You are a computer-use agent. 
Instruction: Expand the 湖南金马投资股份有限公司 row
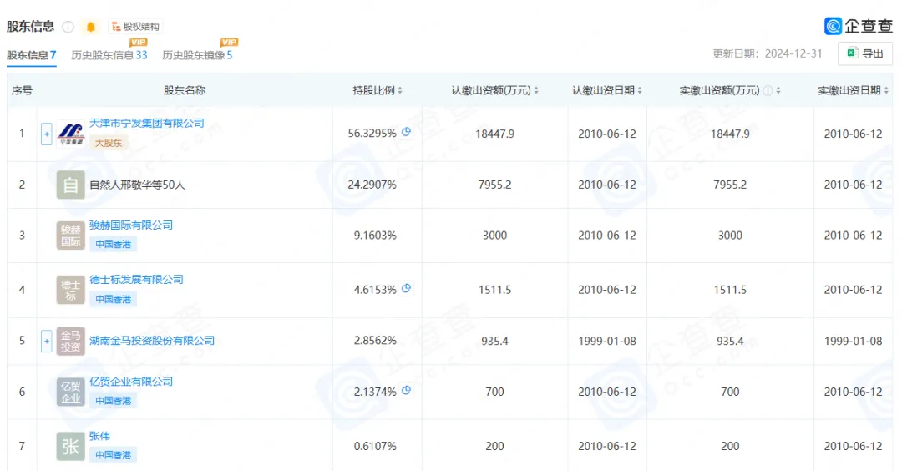click(x=47, y=341)
